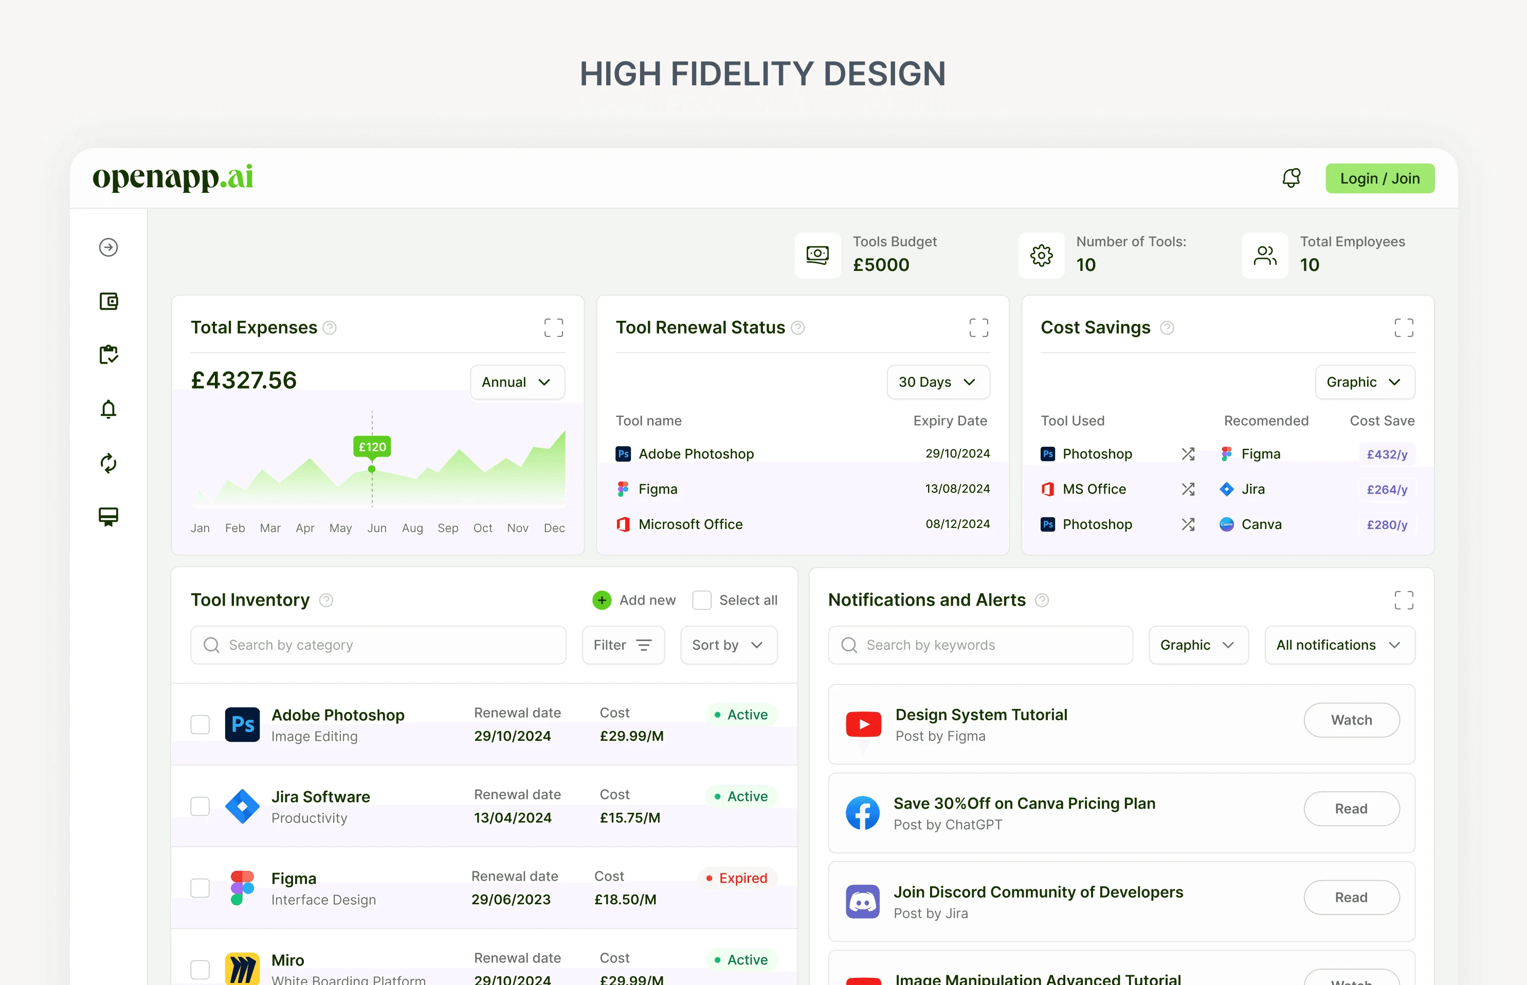The height and width of the screenshot is (985, 1527).
Task: Click the Search by keywords field
Action: (980, 645)
